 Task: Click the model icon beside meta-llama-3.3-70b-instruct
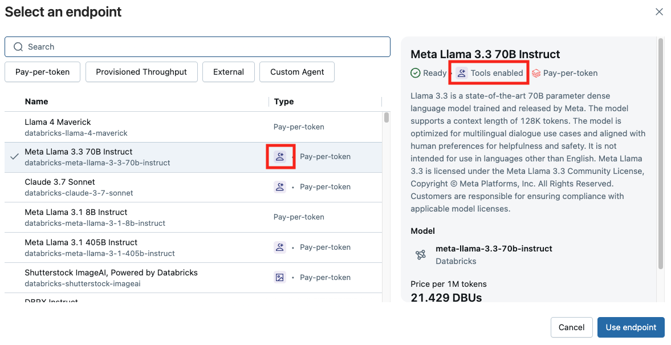421,255
